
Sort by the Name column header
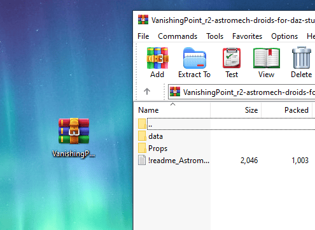pos(172,110)
